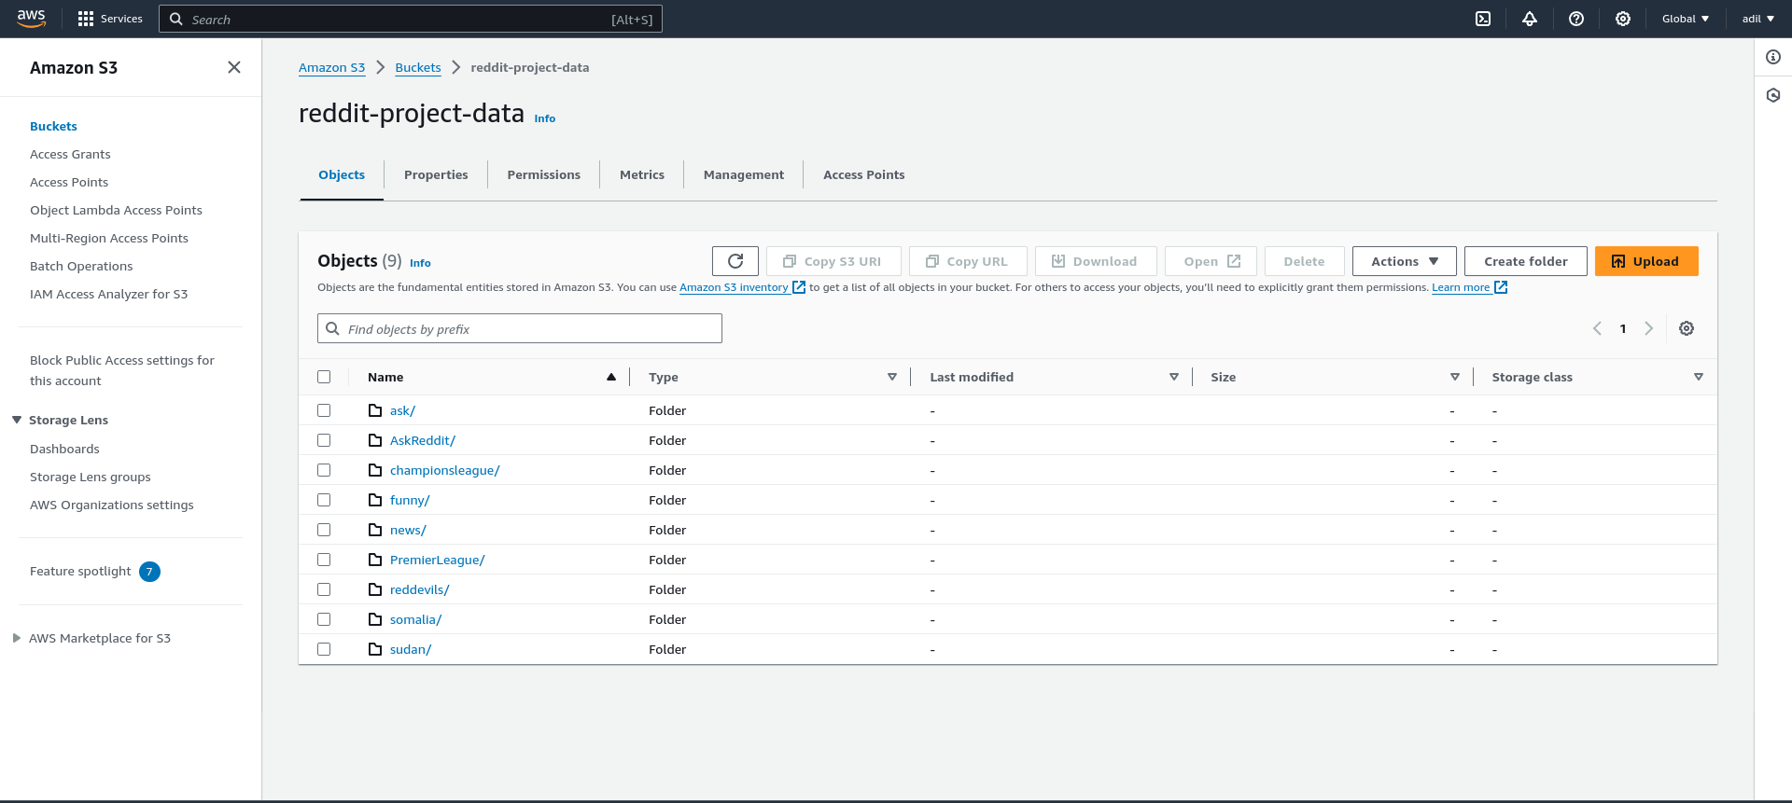Click the Feature spotlight count badge
Viewport: 1792px width, 803px height.
(149, 572)
